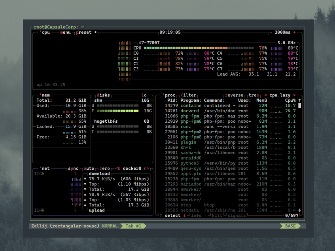Image resolution: width=335 pixels, height=251 pixels.
Task: Click the process list scroll-up arrow
Action: pos(299,100)
